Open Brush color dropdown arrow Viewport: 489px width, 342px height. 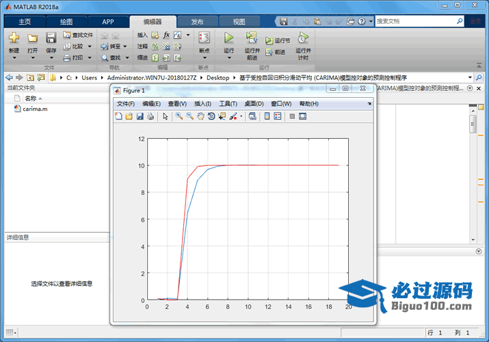tap(241, 116)
